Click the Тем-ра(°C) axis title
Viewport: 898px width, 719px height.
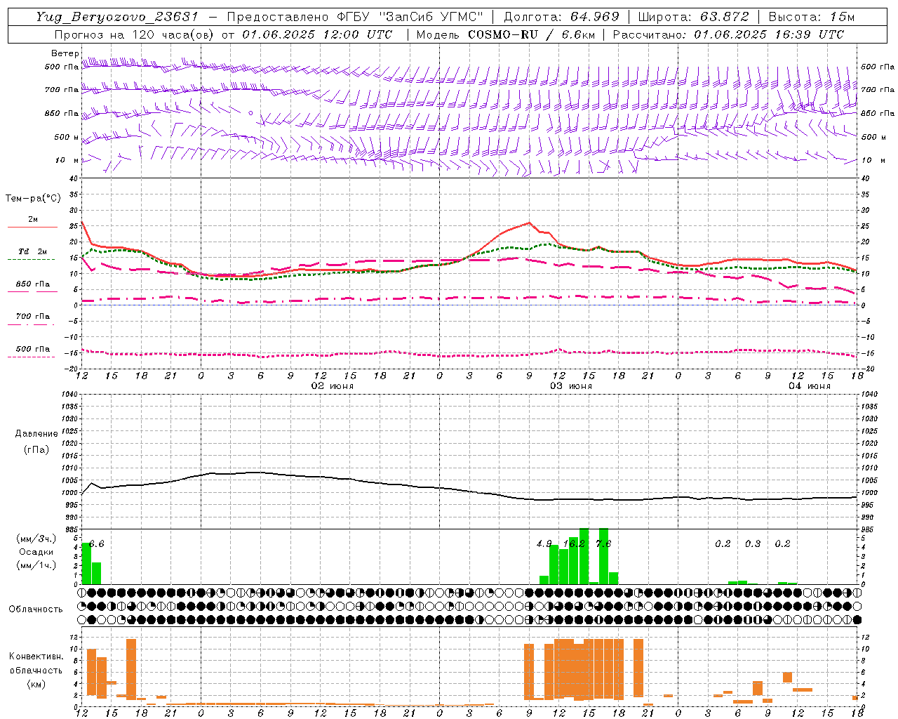coord(33,199)
